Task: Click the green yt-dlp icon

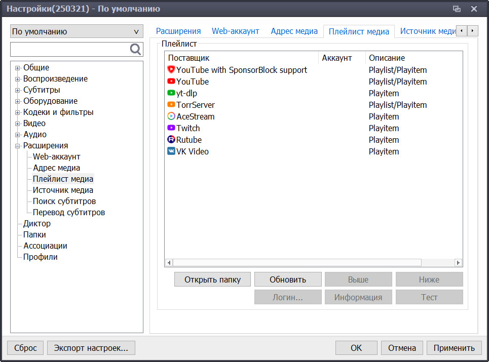Action: click(171, 93)
